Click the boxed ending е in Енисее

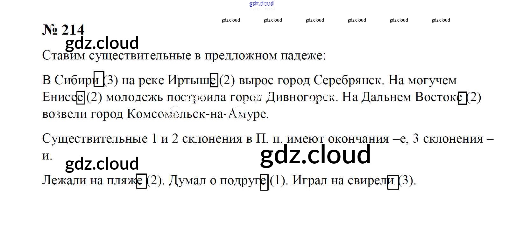pyautogui.click(x=81, y=97)
